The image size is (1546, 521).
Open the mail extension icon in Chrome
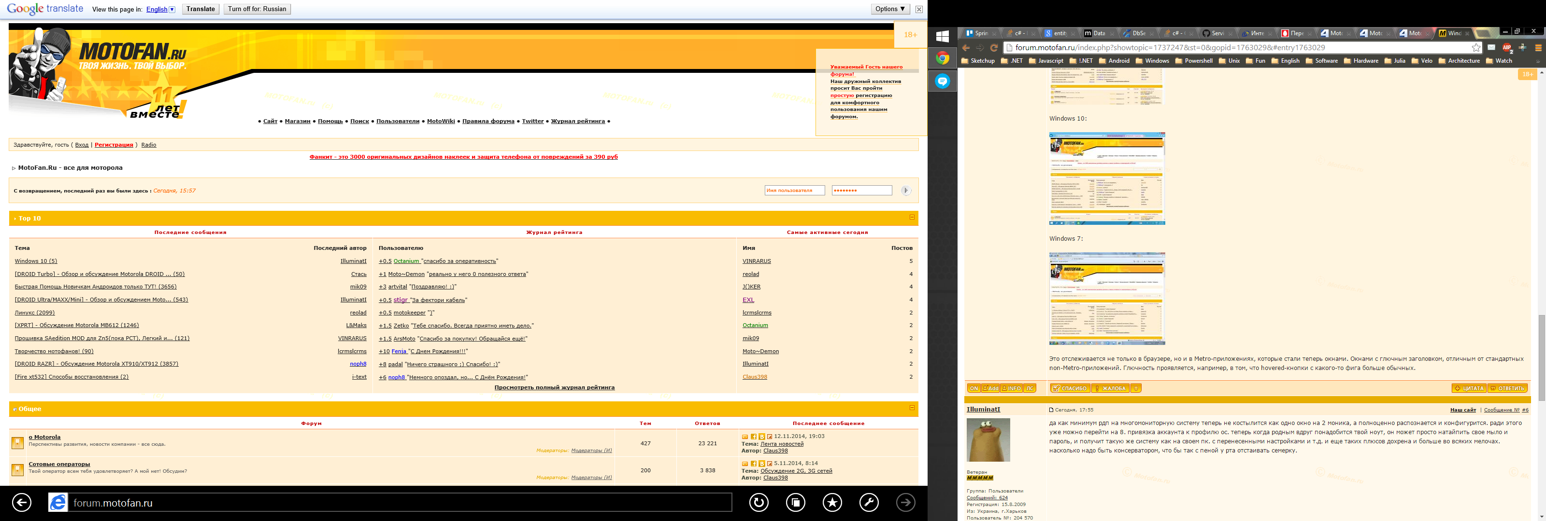click(1491, 47)
